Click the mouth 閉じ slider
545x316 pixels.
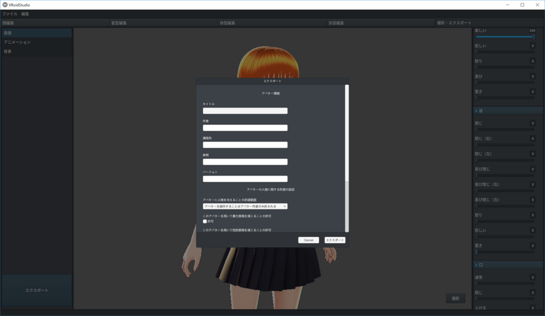point(505,299)
